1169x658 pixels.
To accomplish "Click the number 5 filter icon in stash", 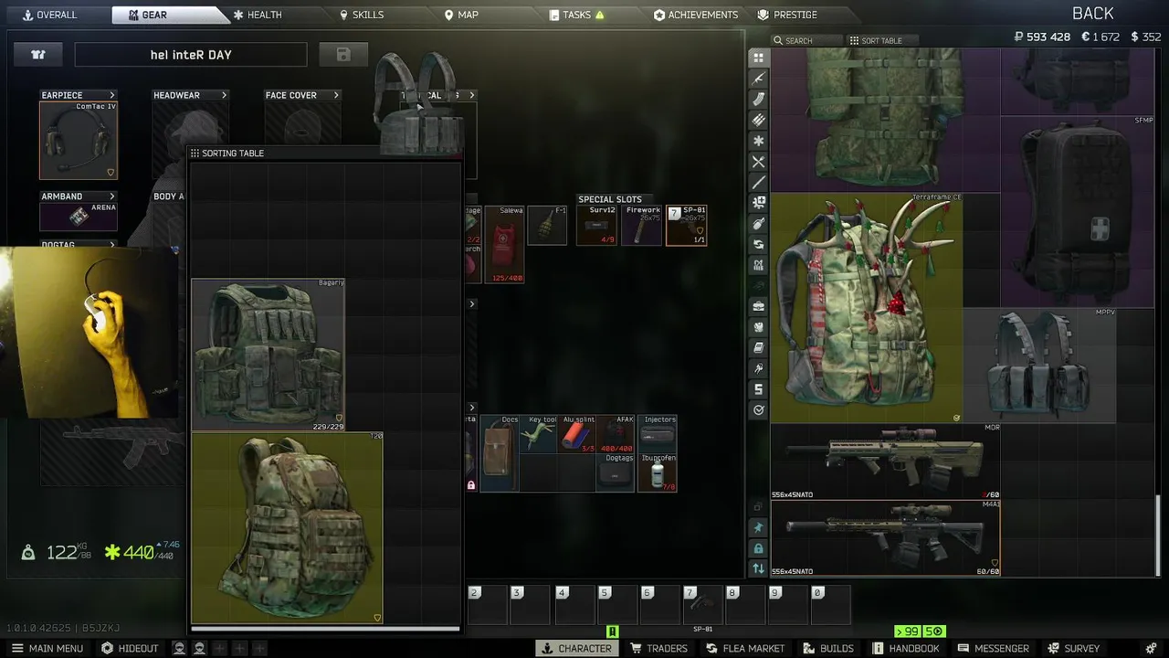I will (x=758, y=389).
